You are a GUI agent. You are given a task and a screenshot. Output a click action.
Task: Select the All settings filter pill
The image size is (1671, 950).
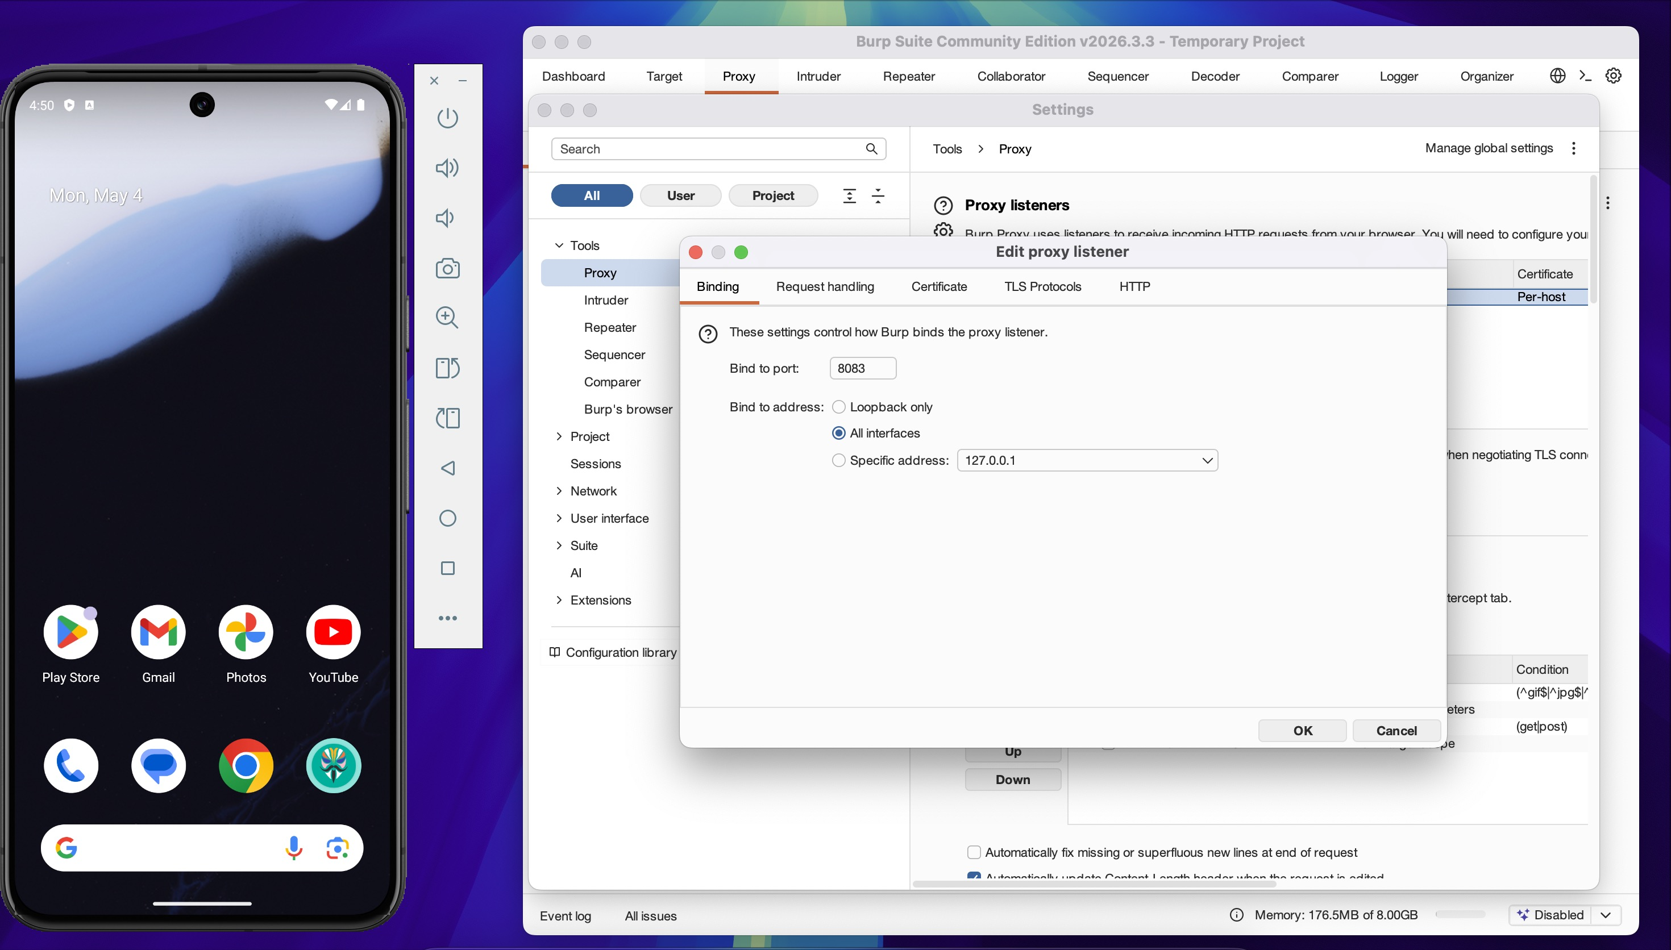tap(592, 196)
